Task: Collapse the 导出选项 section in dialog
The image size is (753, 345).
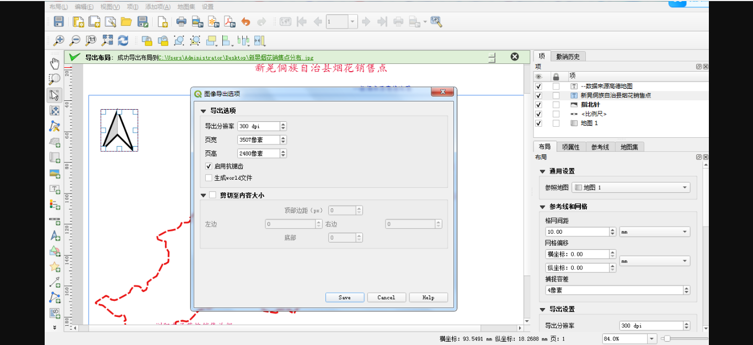Action: (x=204, y=111)
